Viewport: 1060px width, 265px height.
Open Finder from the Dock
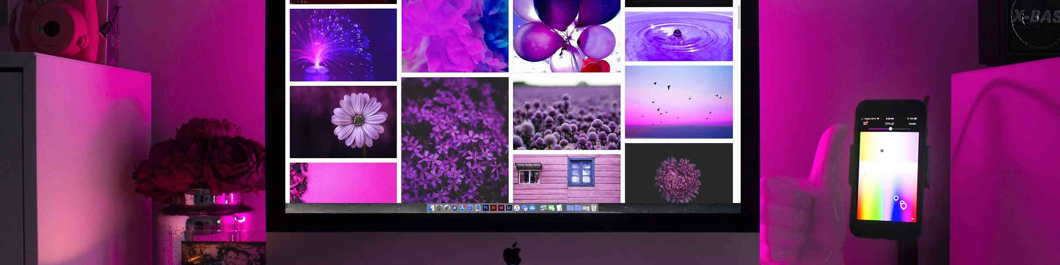[x=432, y=208]
